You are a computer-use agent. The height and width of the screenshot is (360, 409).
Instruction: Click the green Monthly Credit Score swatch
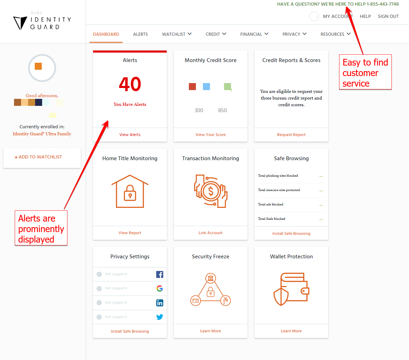227,86
